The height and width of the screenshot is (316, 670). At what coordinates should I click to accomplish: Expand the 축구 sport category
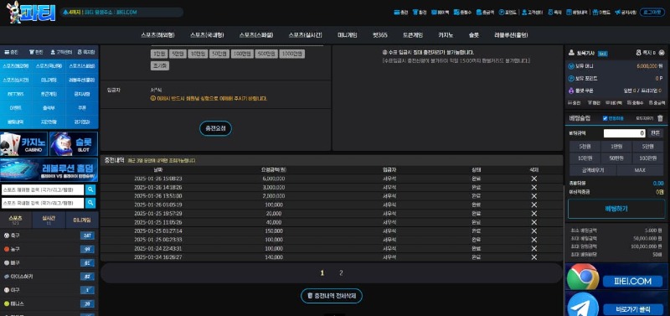(49, 236)
